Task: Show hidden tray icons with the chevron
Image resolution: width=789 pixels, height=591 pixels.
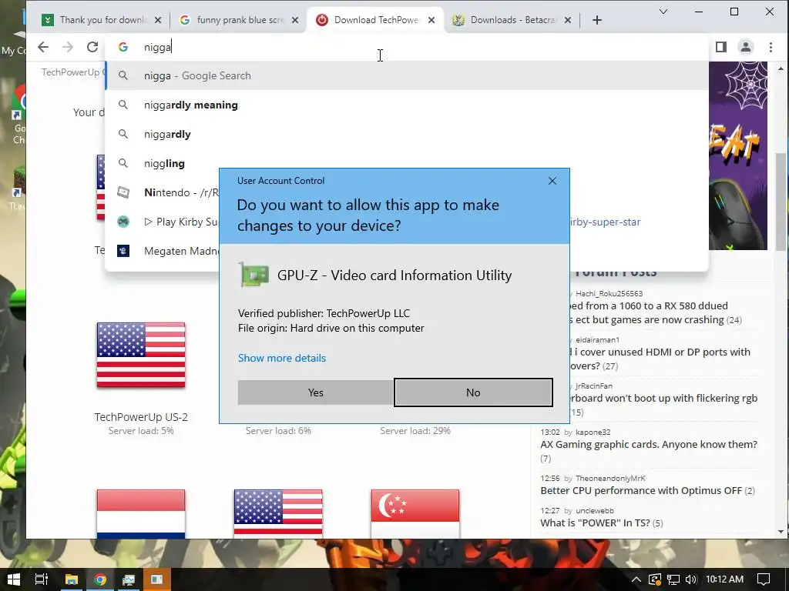Action: (x=636, y=579)
